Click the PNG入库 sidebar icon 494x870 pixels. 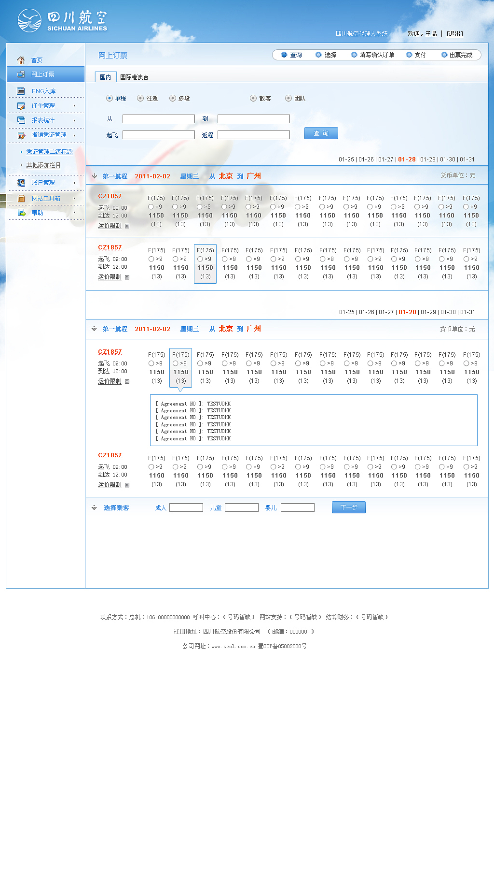pyautogui.click(x=21, y=91)
